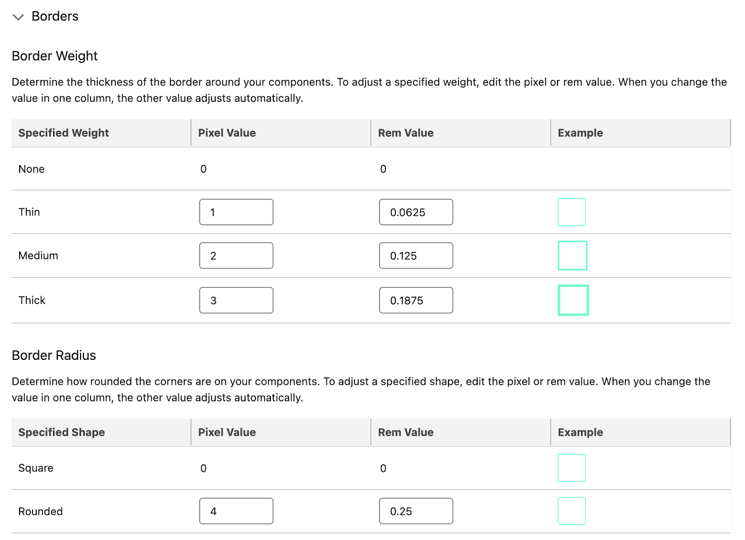The height and width of the screenshot is (540, 745).
Task: Click the Square shape example box
Action: pyautogui.click(x=572, y=468)
